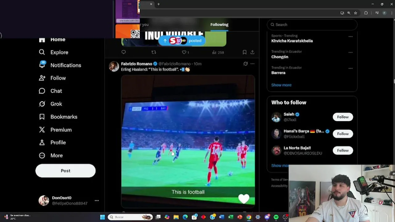395x222 pixels.
Task: Open Fabrizio Romano's name link
Action: [136, 64]
